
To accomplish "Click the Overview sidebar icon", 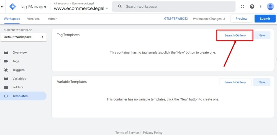I will click(x=6, y=52).
